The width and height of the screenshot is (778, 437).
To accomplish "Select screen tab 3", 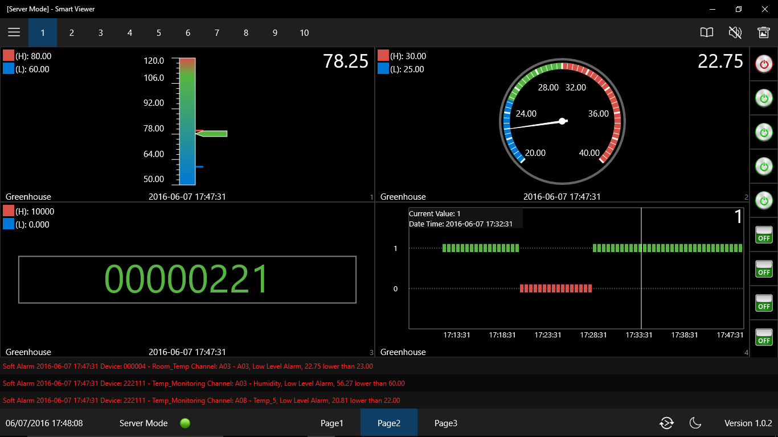I will coord(101,32).
